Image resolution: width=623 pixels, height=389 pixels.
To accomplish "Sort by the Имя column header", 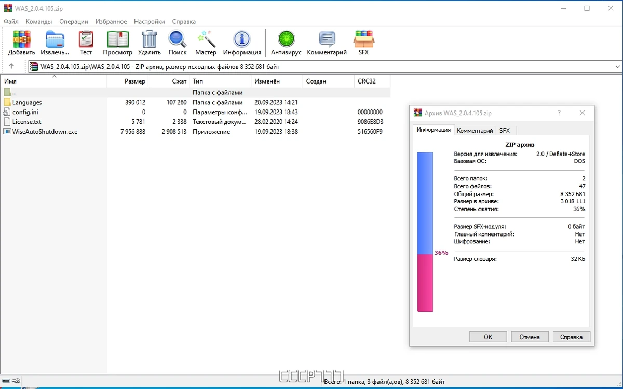I will 53,81.
